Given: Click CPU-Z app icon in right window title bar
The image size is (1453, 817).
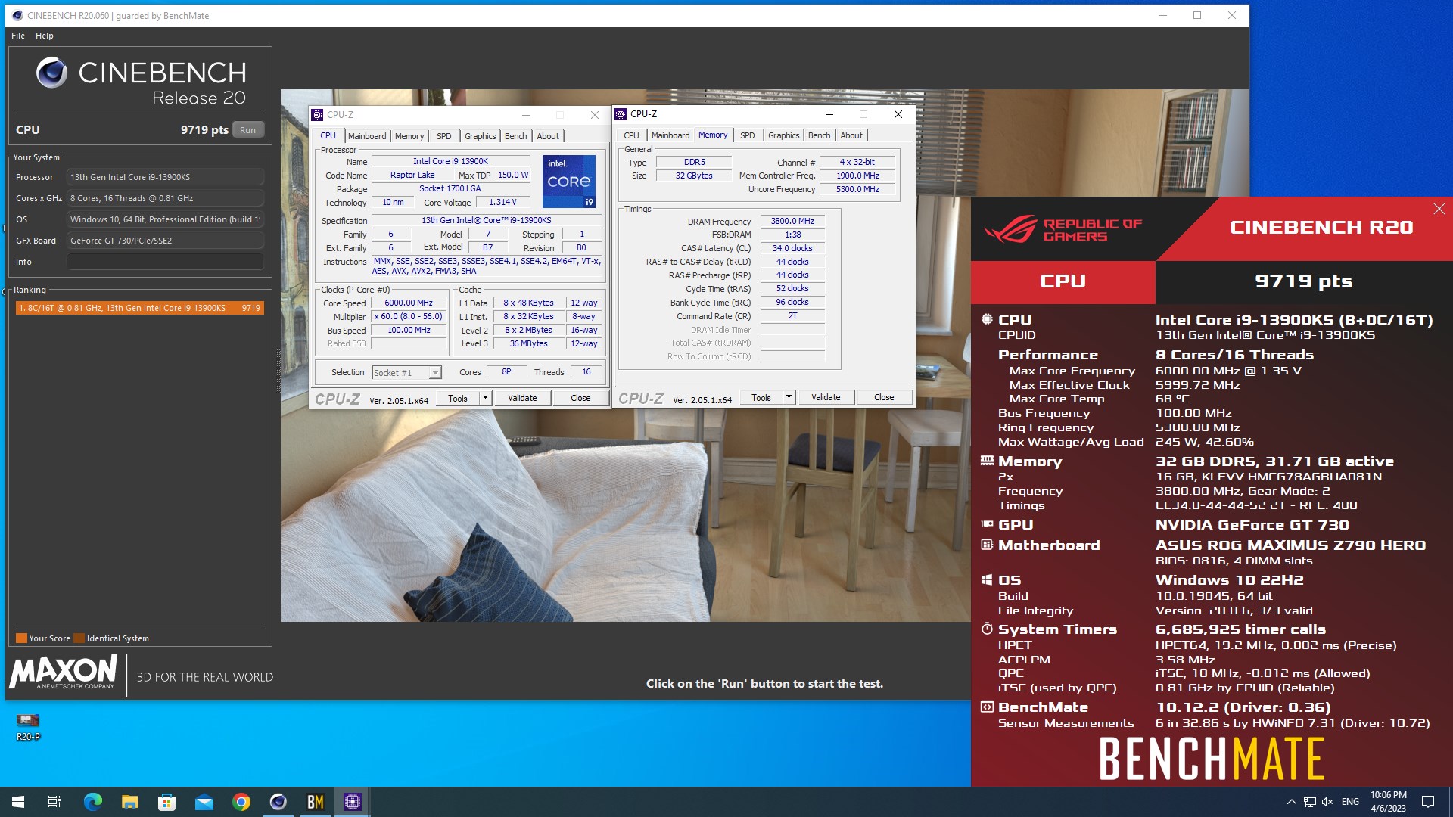Looking at the screenshot, I should (621, 114).
